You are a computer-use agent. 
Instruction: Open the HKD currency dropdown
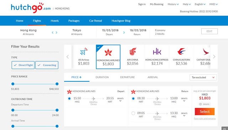pos(213,4)
